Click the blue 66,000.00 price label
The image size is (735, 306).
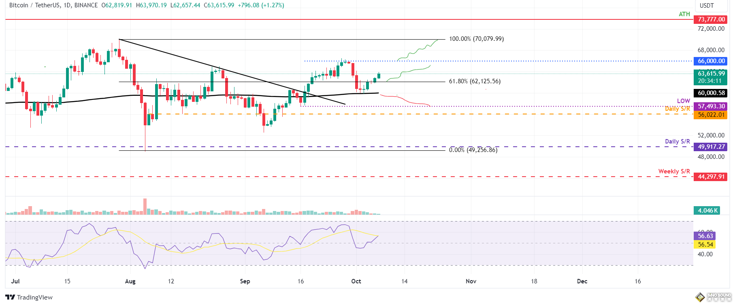pos(711,61)
